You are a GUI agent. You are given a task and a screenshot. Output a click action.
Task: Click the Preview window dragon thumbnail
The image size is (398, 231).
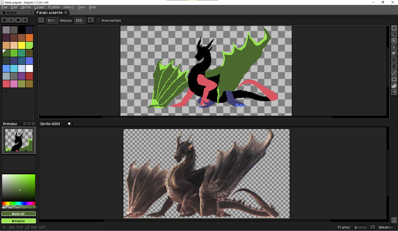click(19, 140)
